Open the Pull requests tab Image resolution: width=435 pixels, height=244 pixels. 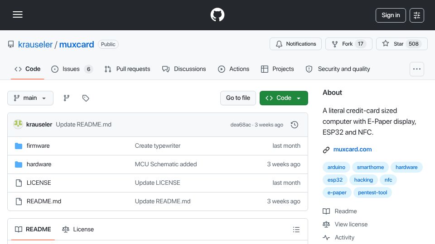click(127, 69)
